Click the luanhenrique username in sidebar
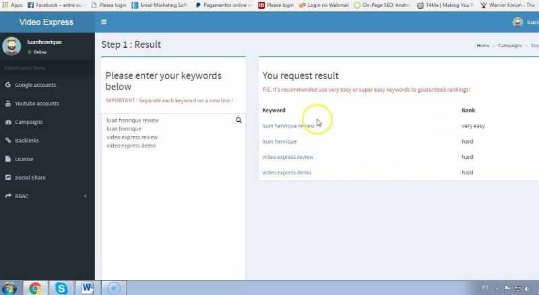The width and height of the screenshot is (539, 295). point(44,42)
